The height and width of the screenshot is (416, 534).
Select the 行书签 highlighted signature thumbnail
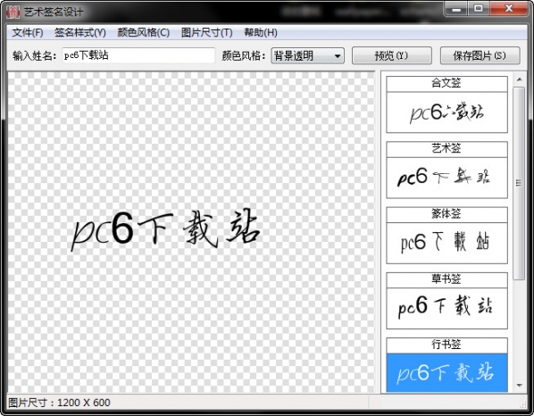(446, 373)
